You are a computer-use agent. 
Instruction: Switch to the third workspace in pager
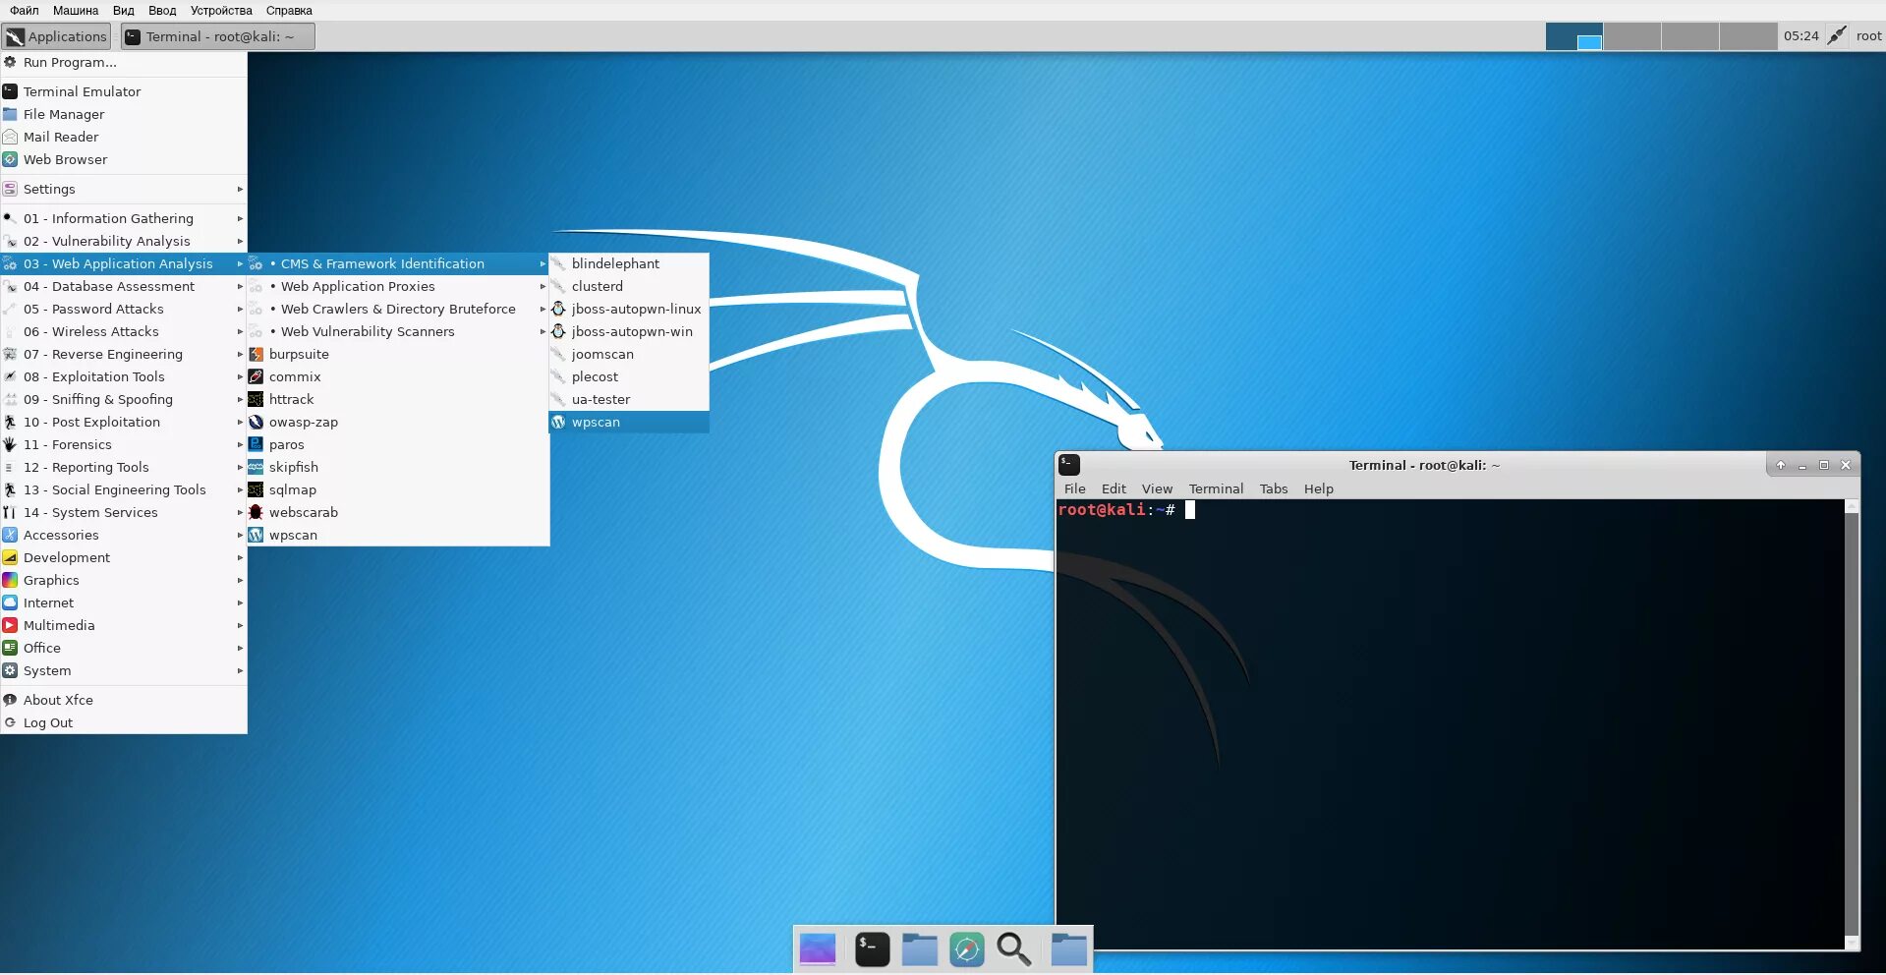tap(1689, 36)
